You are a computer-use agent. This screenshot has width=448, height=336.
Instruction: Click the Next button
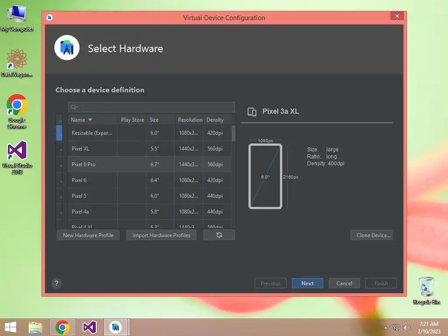click(x=308, y=283)
